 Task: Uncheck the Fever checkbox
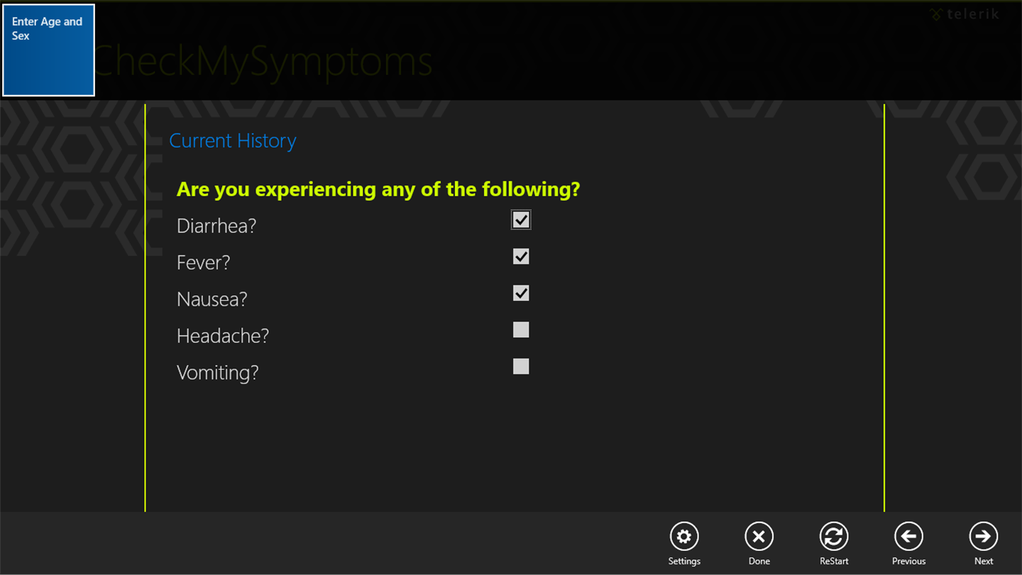click(521, 257)
